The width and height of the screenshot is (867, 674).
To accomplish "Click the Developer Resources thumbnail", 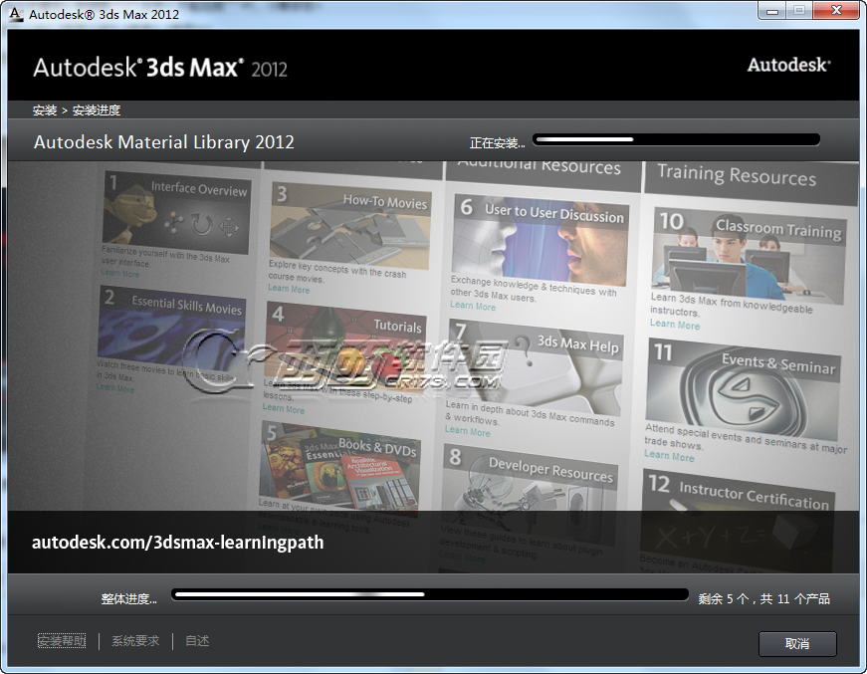I will [530, 494].
